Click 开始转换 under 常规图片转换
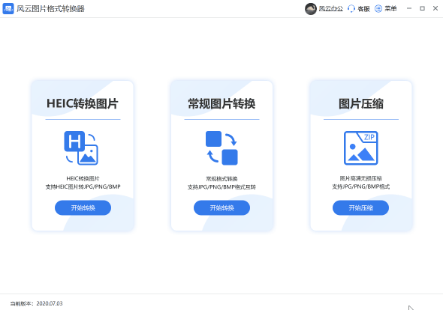 (x=221, y=207)
